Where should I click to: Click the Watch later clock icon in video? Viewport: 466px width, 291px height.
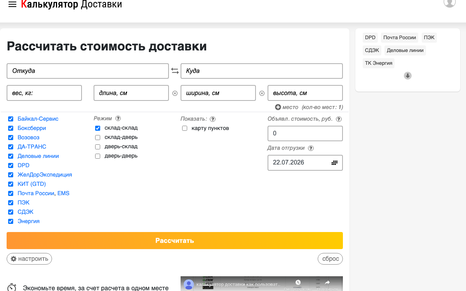tap(298, 282)
